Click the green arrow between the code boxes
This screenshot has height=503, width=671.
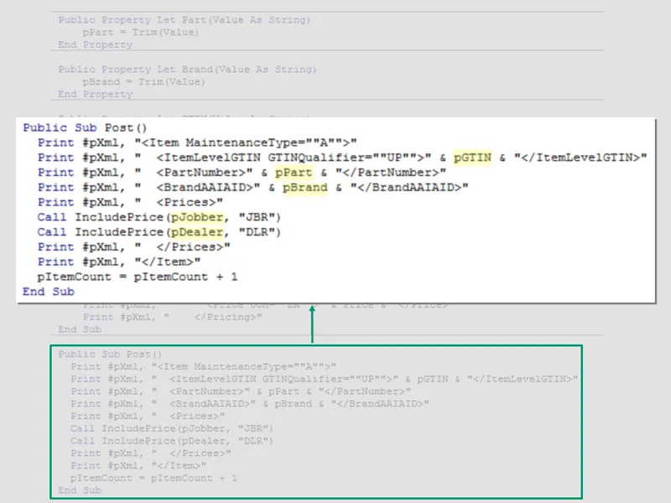[x=312, y=325]
